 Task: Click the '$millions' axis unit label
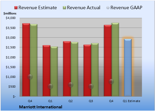click(x=10, y=13)
